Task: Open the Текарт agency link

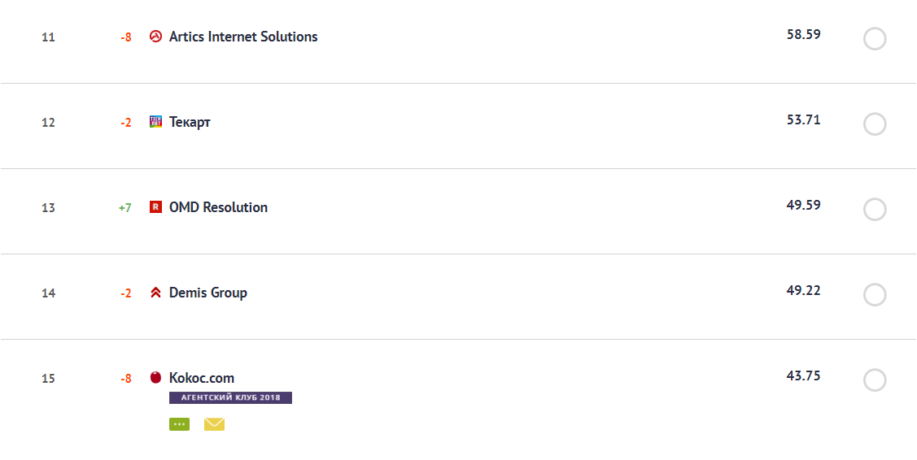Action: pos(190,122)
